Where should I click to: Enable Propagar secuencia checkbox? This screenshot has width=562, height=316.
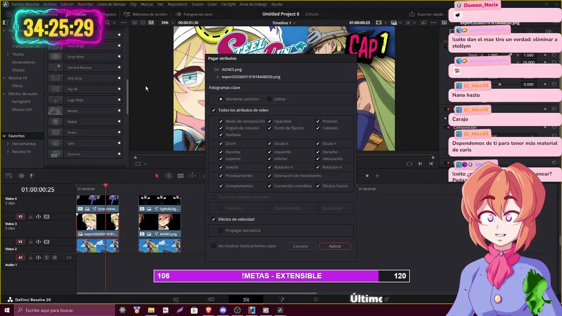tap(221, 230)
